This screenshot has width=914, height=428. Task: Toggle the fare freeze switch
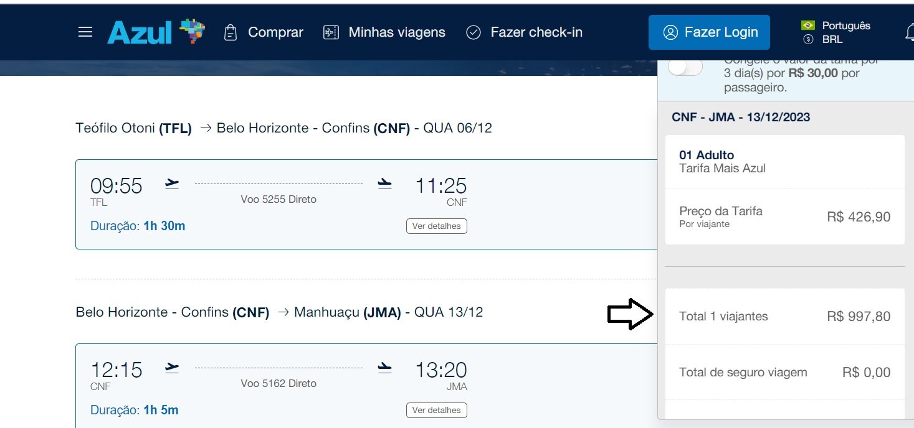point(685,67)
